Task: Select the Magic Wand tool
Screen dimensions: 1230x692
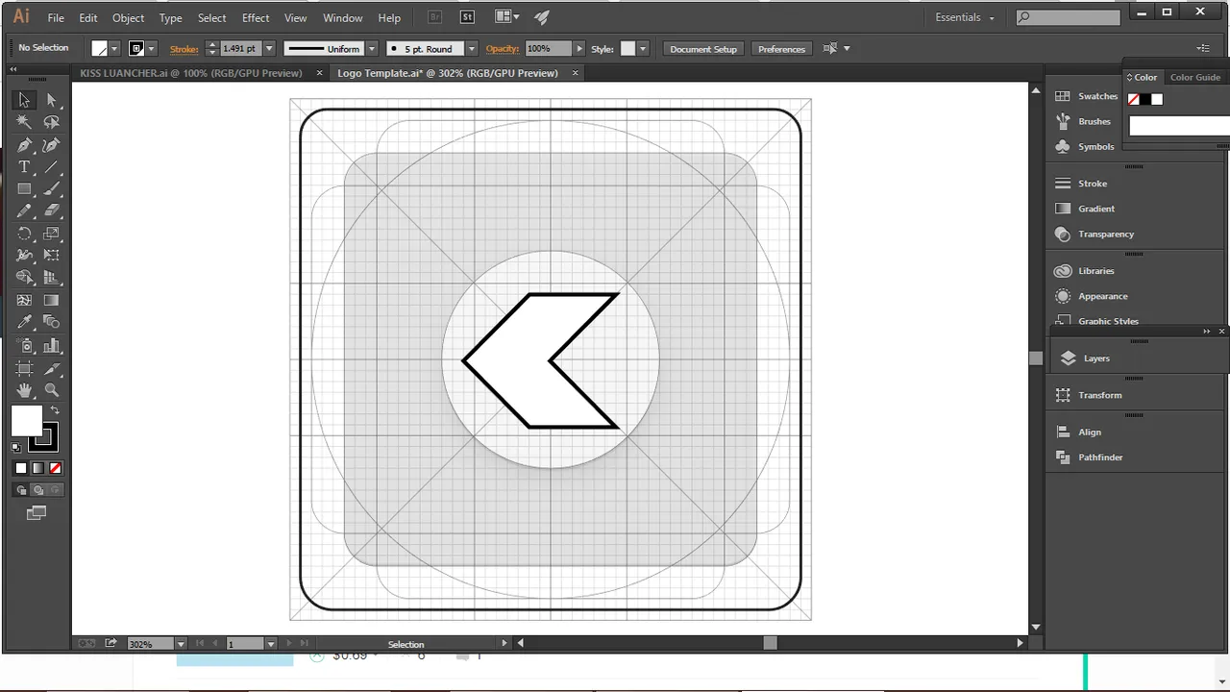Action: tap(24, 122)
